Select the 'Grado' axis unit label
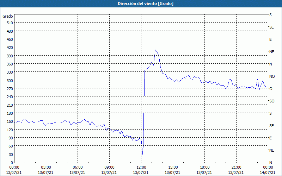Screen dimensions: 282x176 tap(8, 16)
